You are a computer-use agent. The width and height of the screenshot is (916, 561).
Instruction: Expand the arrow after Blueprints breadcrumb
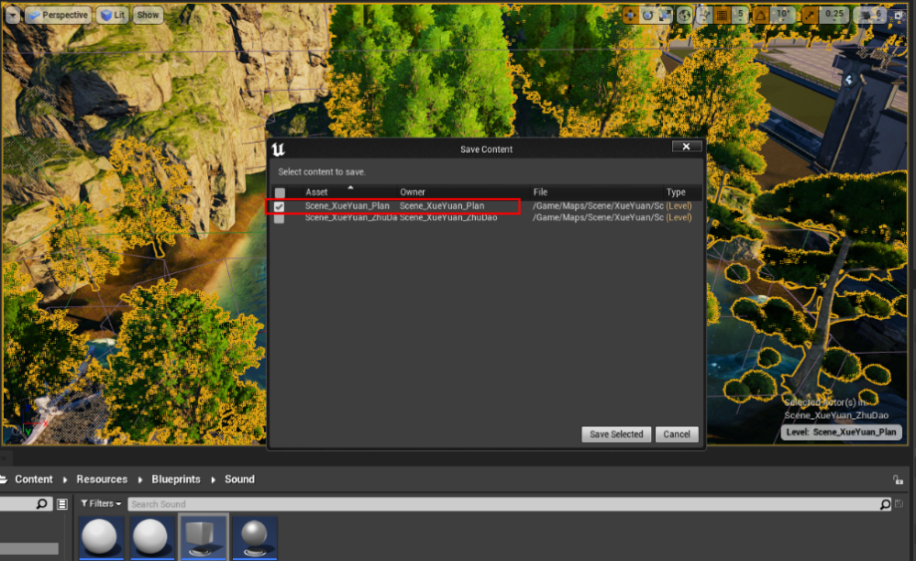[x=214, y=479]
